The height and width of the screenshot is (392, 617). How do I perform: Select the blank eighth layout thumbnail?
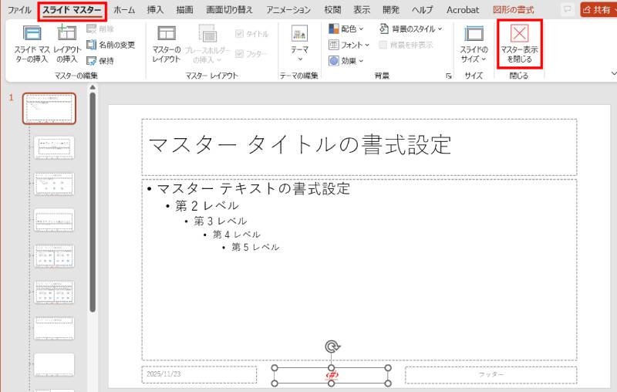(x=54, y=365)
